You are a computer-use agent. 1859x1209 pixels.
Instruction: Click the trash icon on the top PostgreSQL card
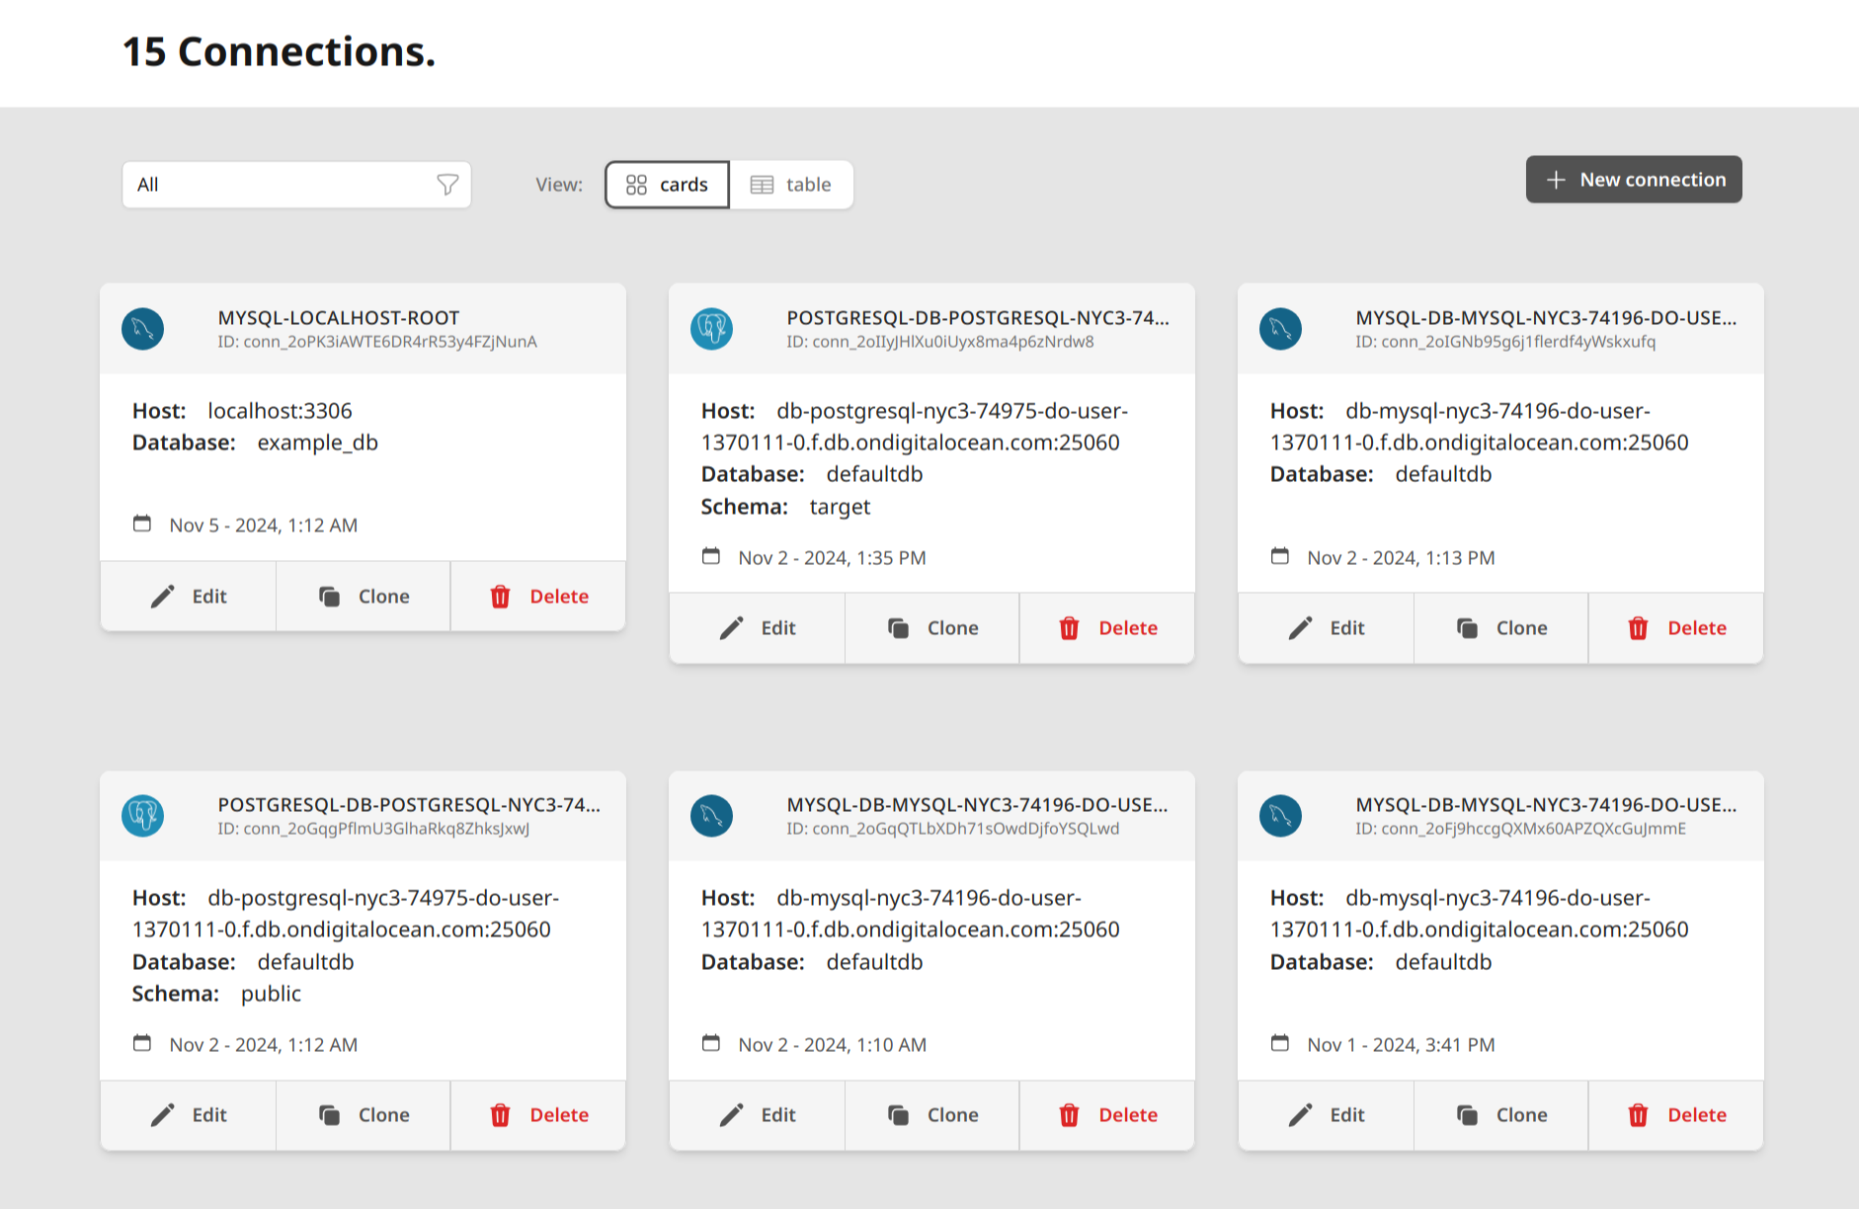pos(1069,628)
